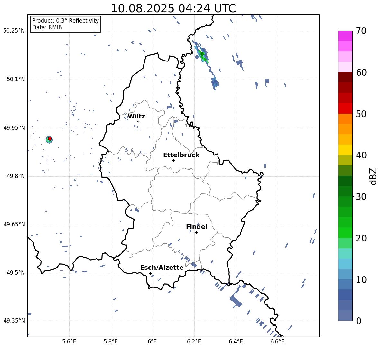The width and height of the screenshot is (381, 348).
Task: Click the green echo cell near 6.25°E
Action: click(202, 55)
